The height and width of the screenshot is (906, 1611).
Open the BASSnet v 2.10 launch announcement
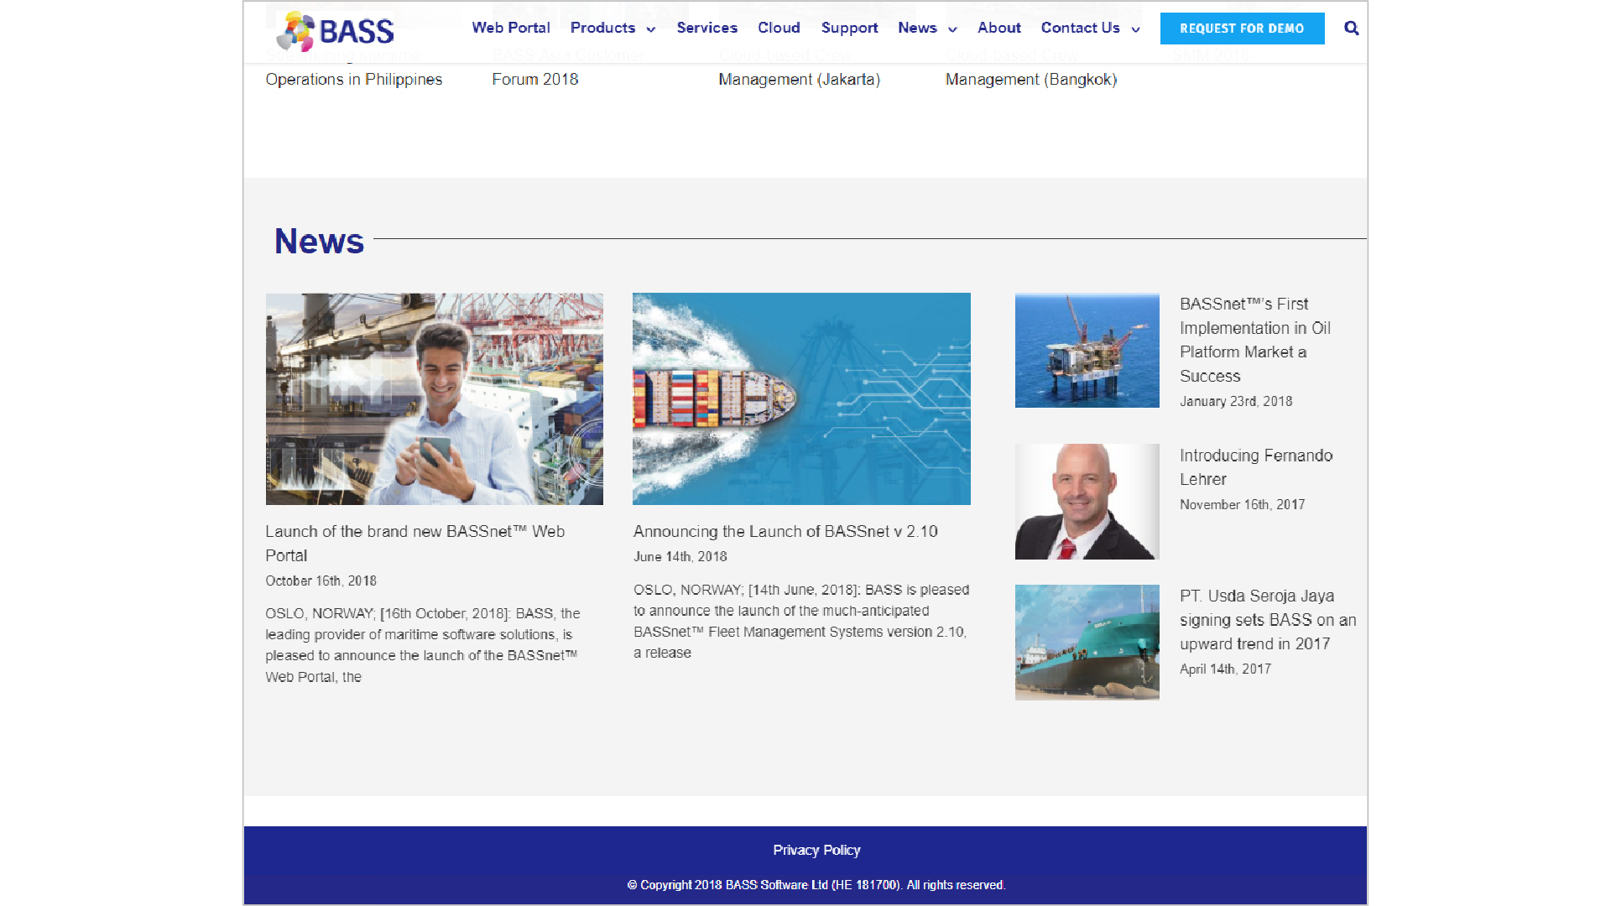pos(785,531)
